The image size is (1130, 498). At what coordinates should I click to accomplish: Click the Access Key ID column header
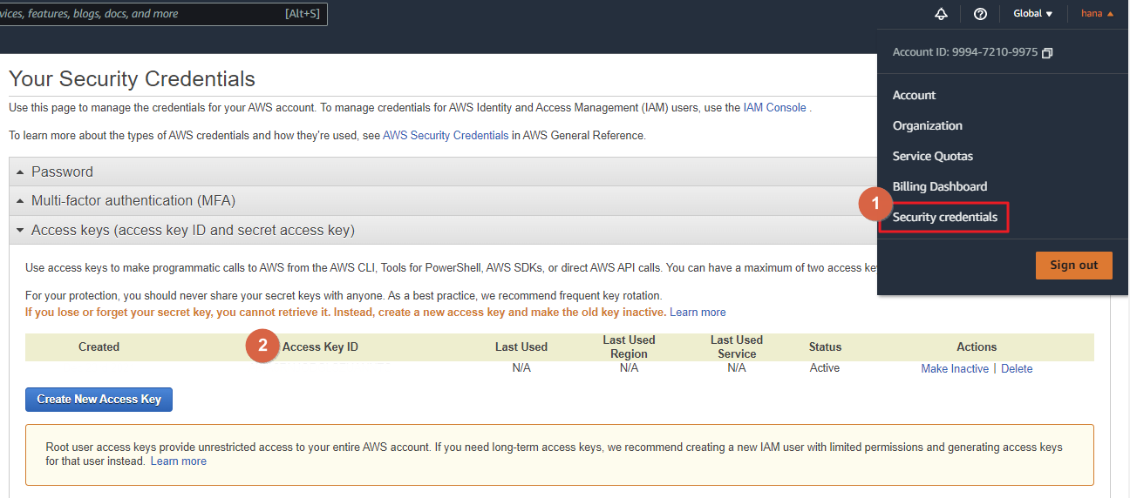pyautogui.click(x=320, y=347)
